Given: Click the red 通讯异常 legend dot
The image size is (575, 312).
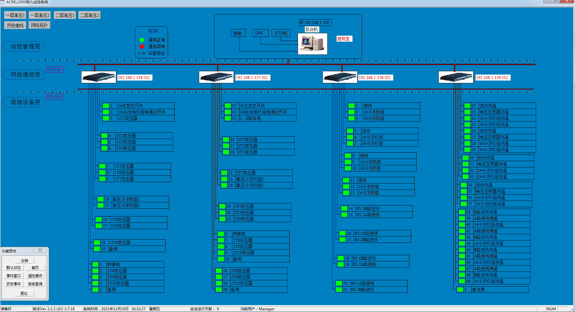Looking at the screenshot, I should pos(142,46).
